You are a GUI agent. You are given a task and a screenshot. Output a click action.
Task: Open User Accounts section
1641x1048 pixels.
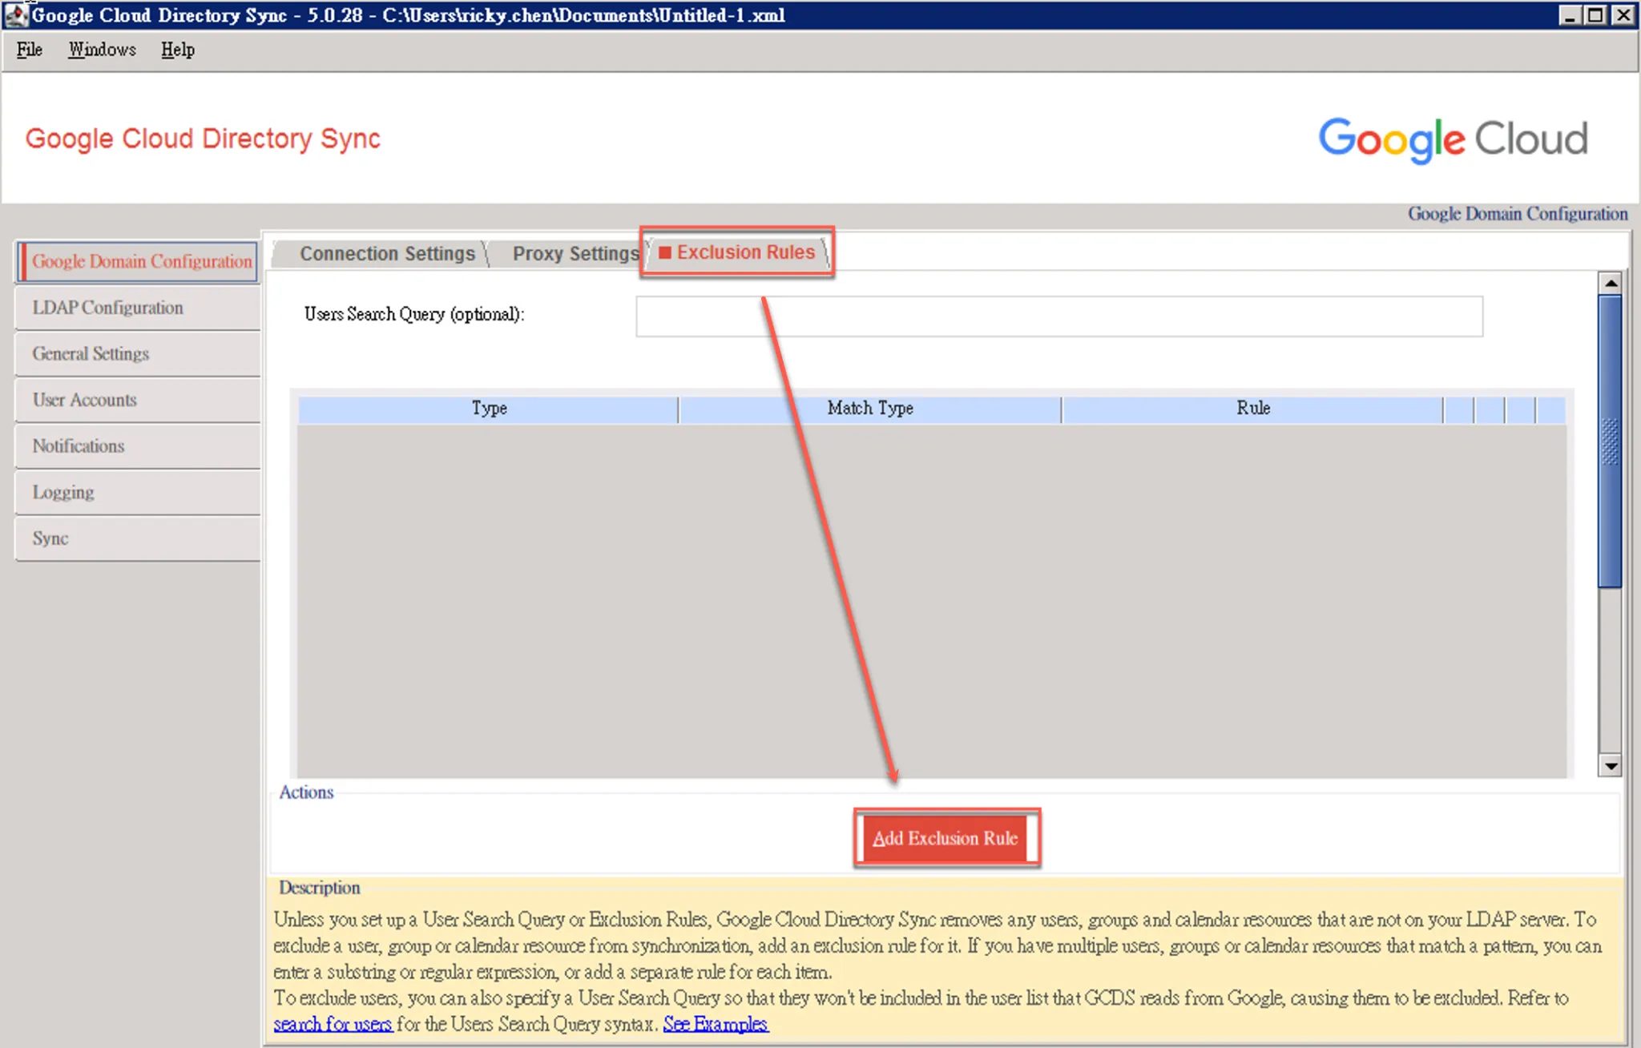point(137,400)
